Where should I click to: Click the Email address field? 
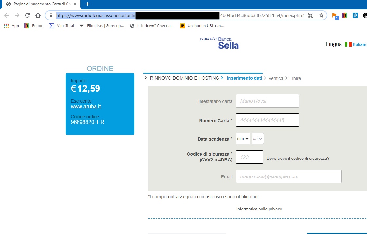(x=289, y=176)
